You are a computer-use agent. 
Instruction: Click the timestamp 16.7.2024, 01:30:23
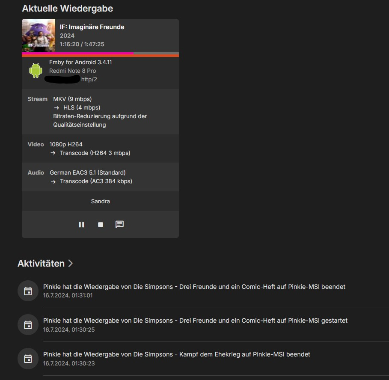click(69, 363)
